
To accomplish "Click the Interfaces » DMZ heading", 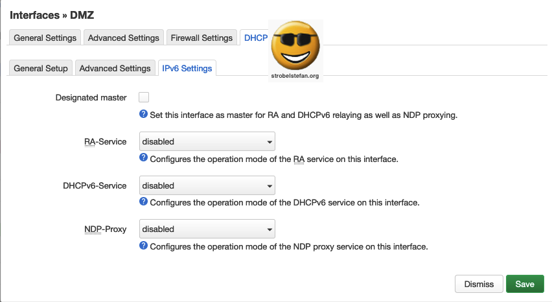I will click(x=52, y=14).
